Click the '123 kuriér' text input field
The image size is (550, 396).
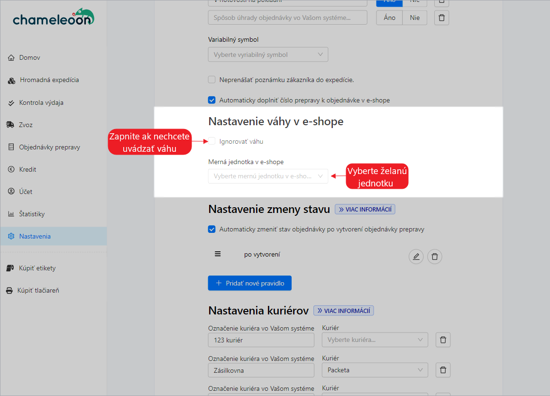click(x=261, y=340)
